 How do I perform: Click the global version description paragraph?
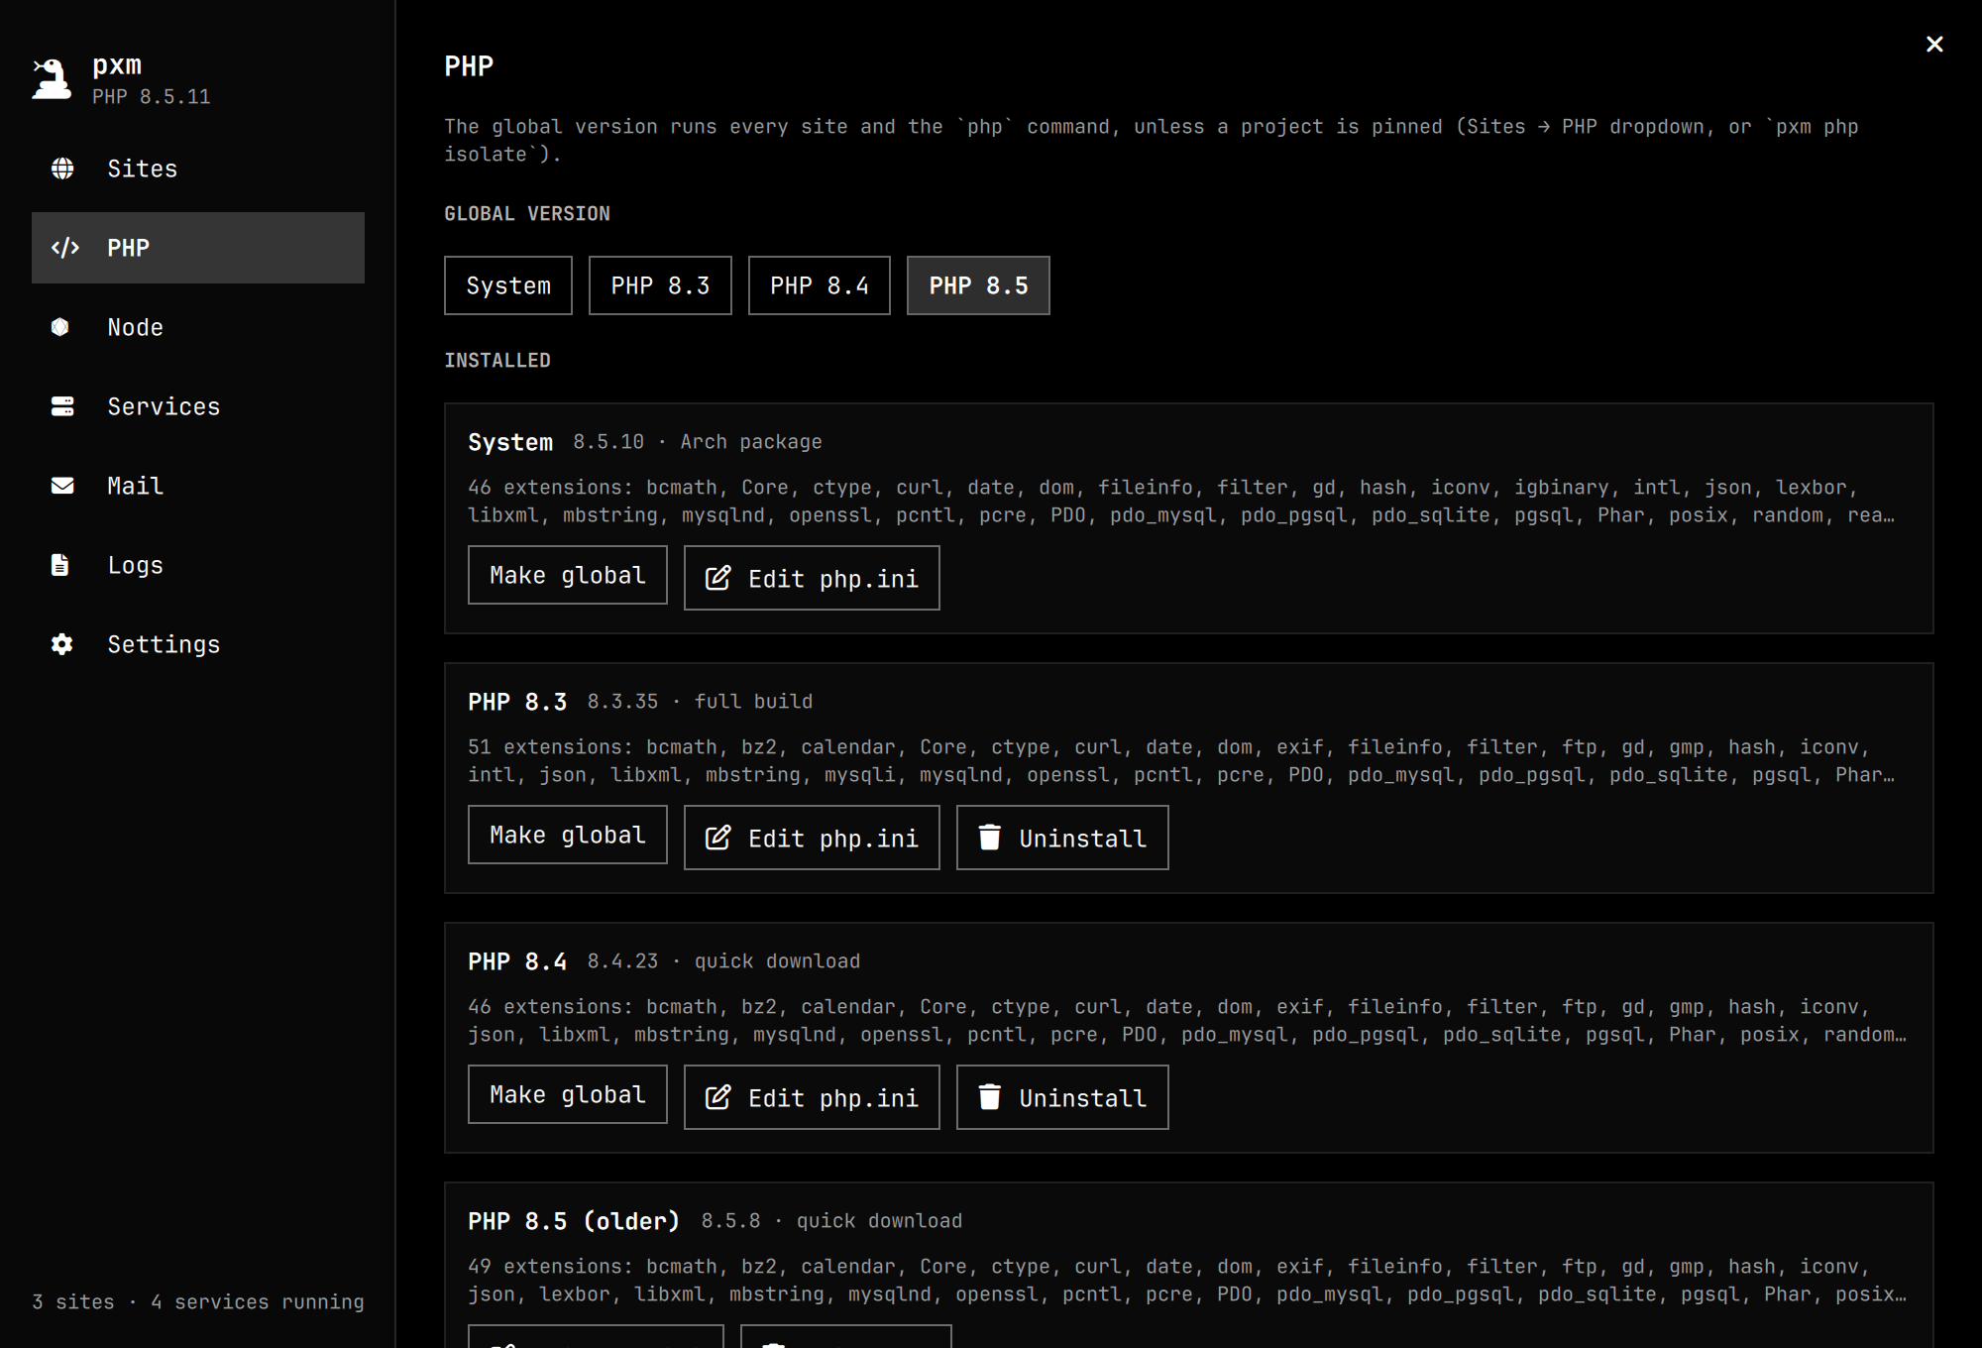(x=1152, y=141)
